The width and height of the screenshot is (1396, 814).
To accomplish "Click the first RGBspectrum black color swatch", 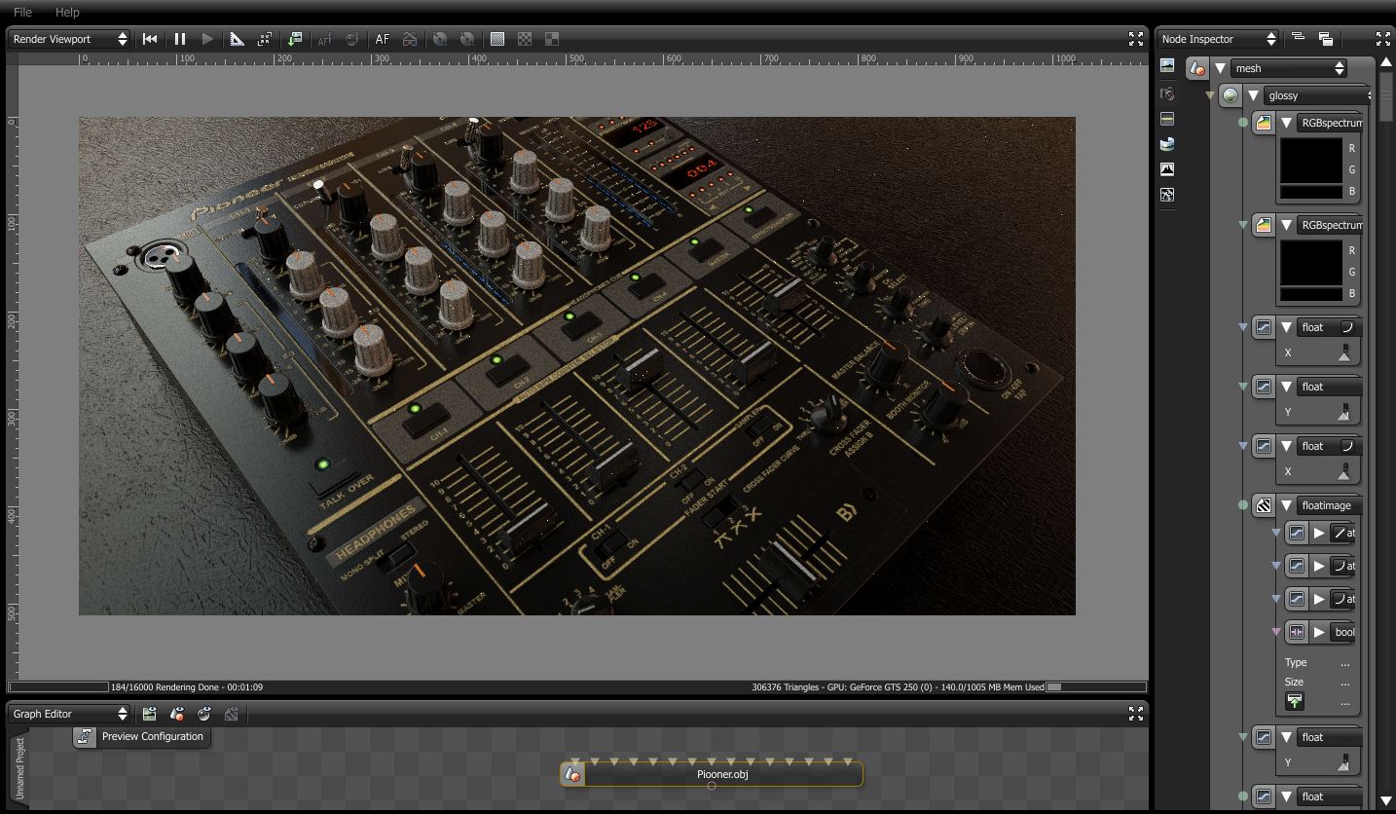I will (1311, 162).
